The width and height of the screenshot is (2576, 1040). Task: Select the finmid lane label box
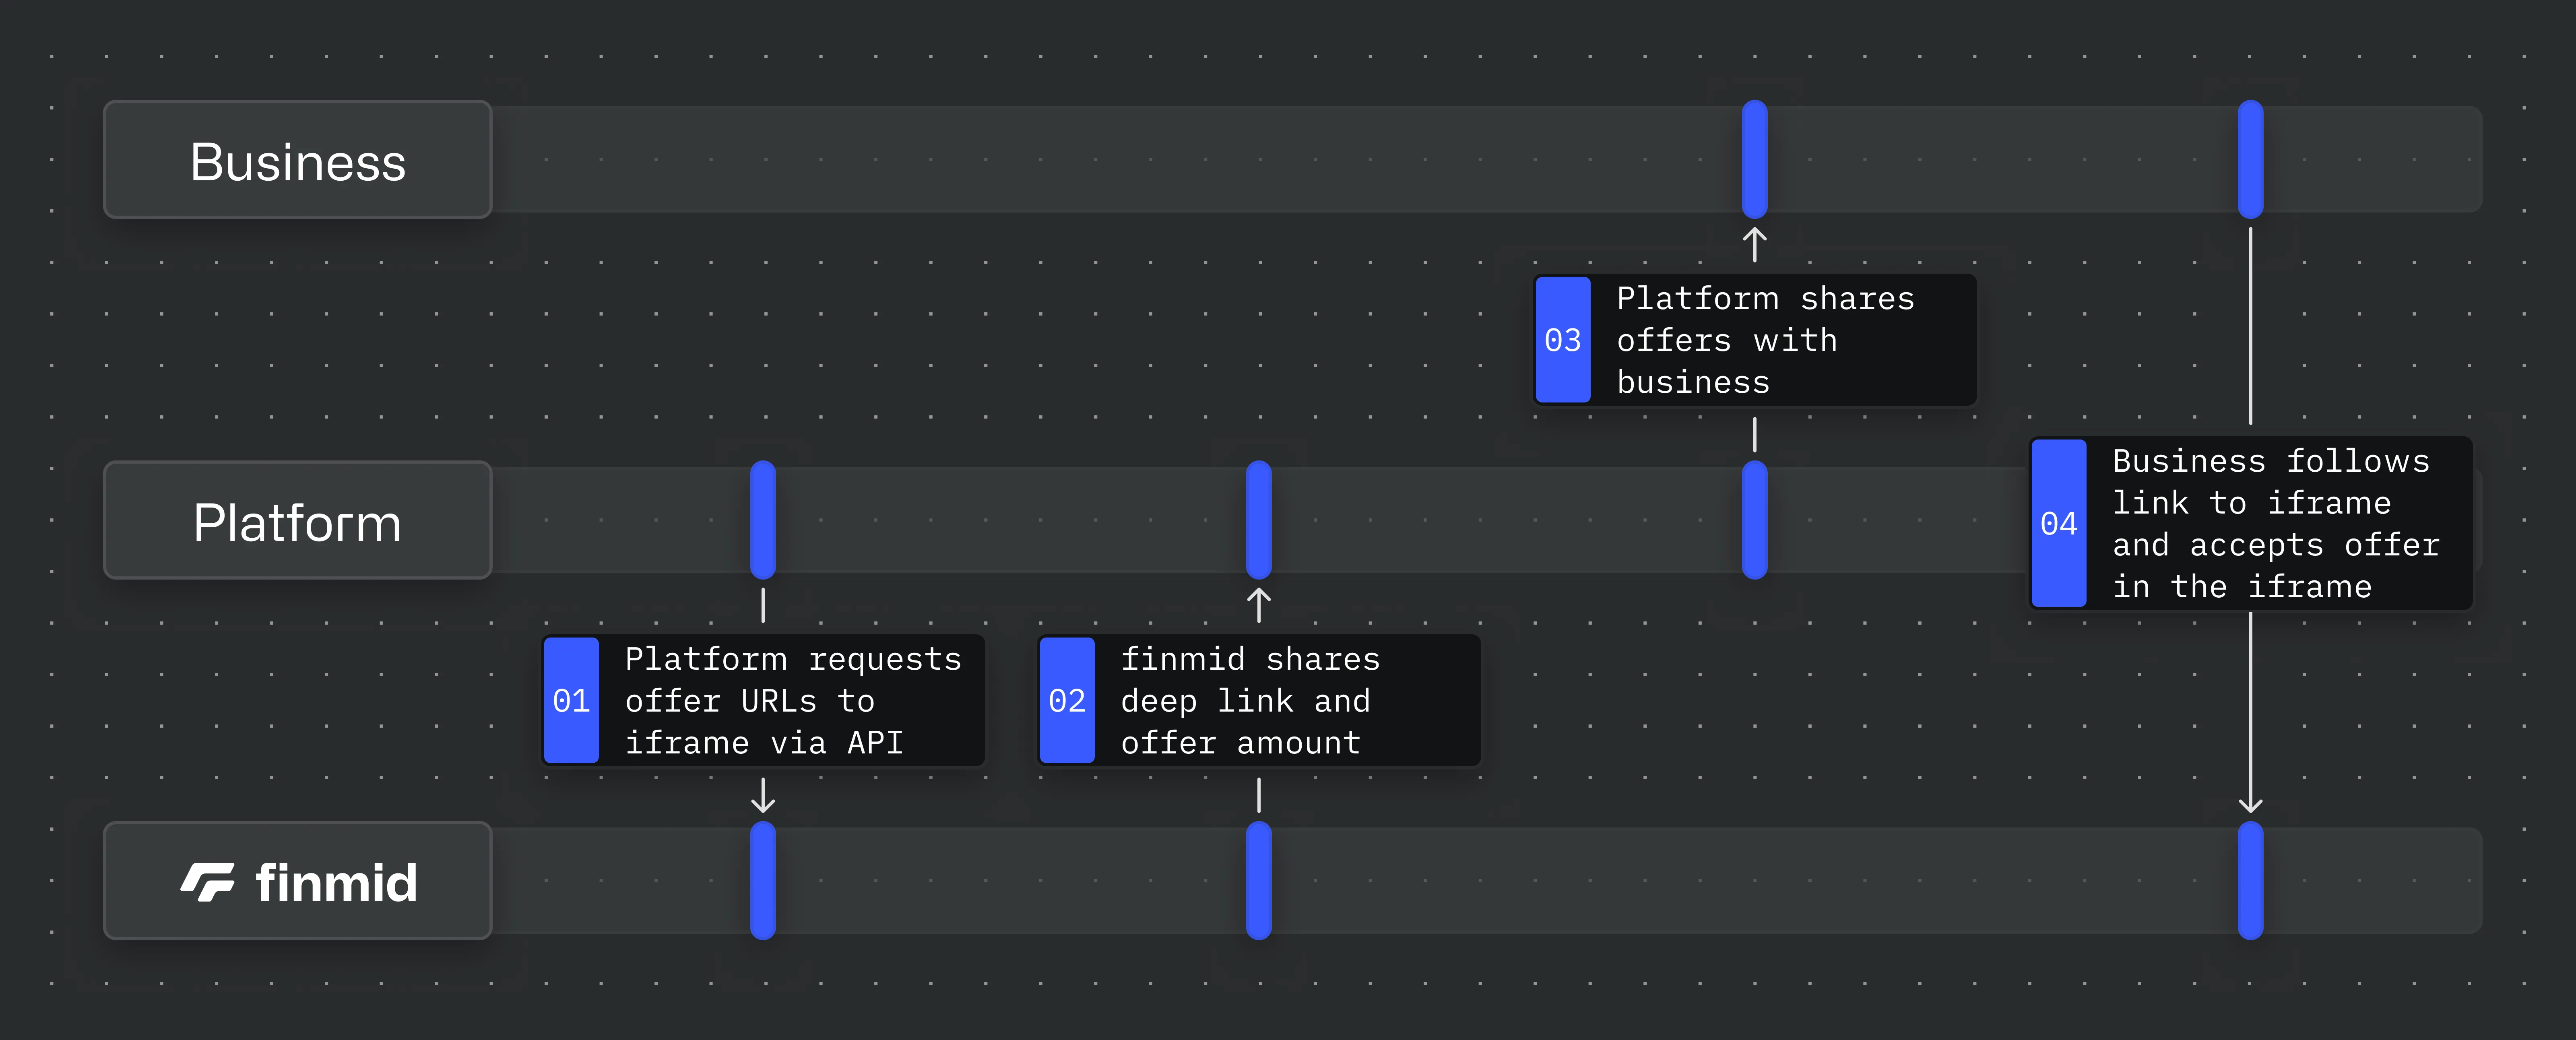pyautogui.click(x=297, y=881)
